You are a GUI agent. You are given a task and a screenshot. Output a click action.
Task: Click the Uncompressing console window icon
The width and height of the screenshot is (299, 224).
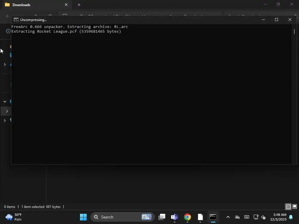pos(16,20)
